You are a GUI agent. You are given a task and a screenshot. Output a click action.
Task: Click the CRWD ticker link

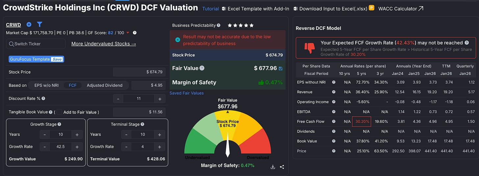point(13,25)
